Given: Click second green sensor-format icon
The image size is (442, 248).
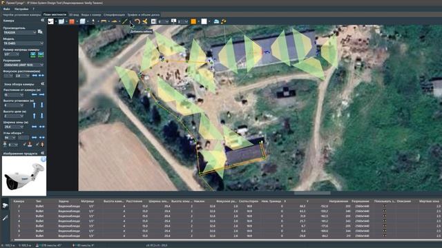Looking at the screenshot, I should coord(41,54).
